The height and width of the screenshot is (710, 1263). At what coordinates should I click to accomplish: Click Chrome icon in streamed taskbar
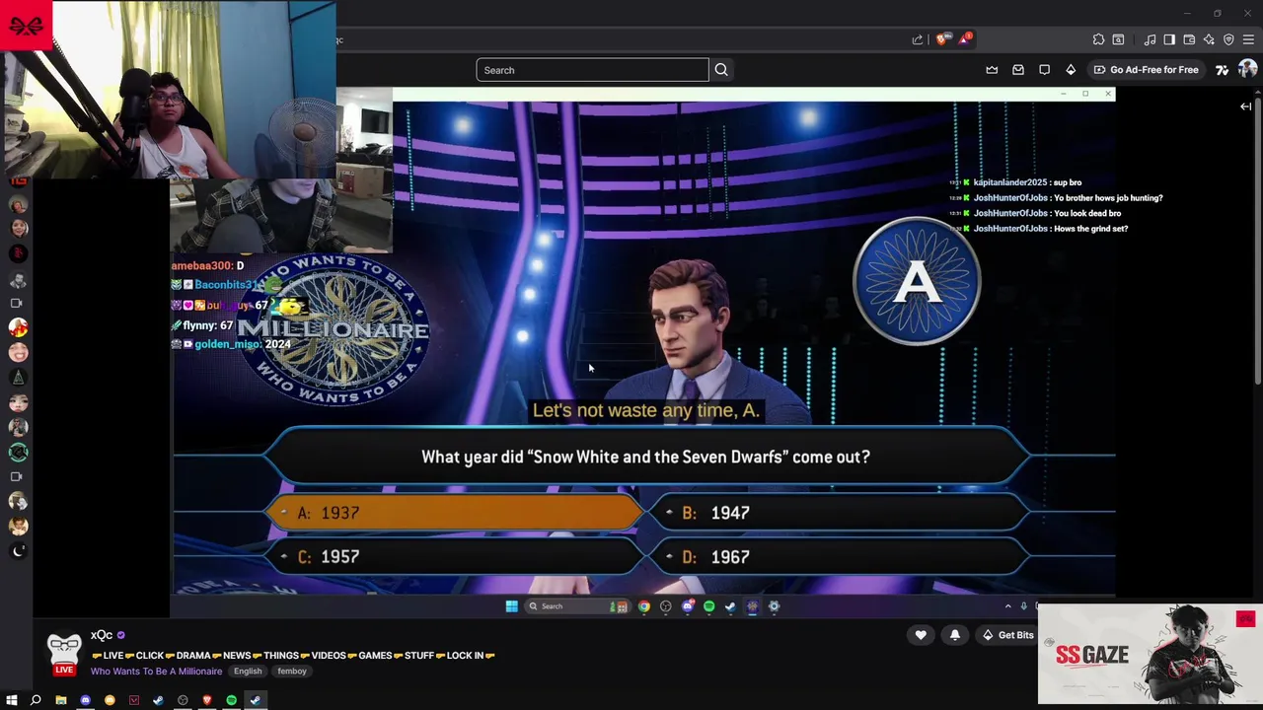(644, 606)
